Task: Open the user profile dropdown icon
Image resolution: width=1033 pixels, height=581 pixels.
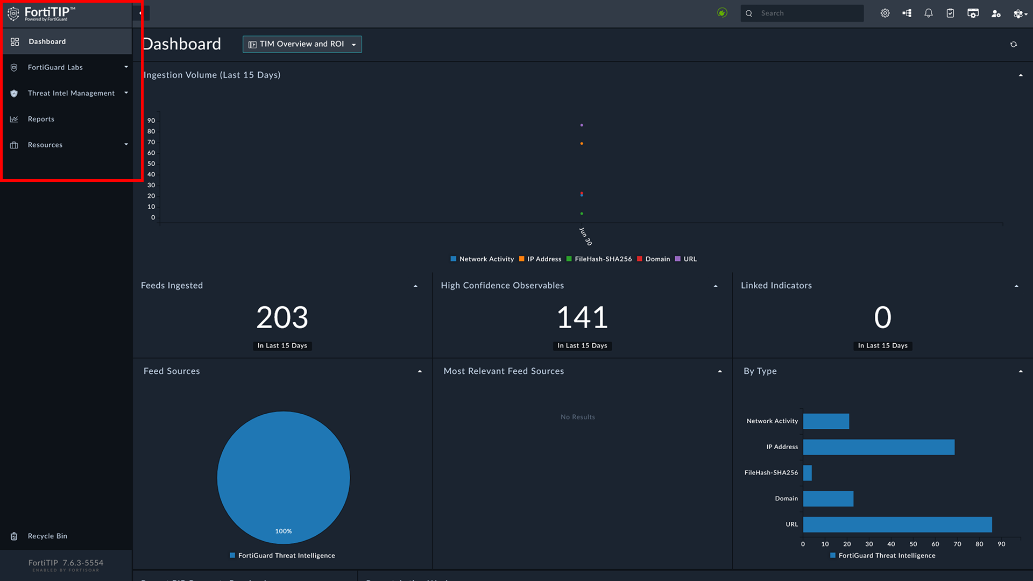Action: click(1020, 13)
